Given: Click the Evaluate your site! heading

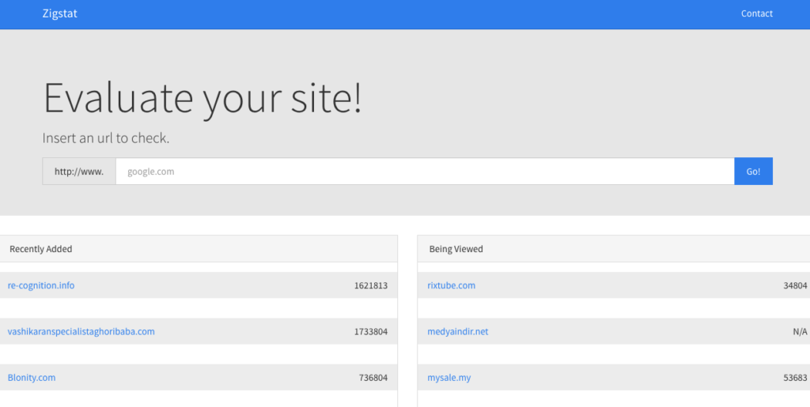Looking at the screenshot, I should pyautogui.click(x=202, y=98).
